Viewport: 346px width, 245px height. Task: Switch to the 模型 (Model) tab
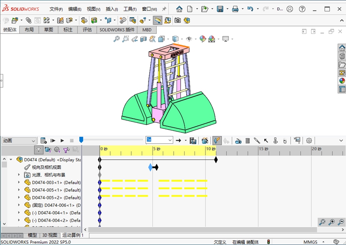(x=32, y=235)
